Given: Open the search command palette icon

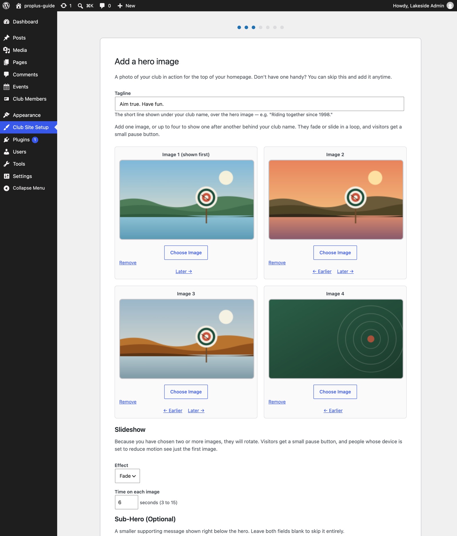Looking at the screenshot, I should click(x=81, y=6).
